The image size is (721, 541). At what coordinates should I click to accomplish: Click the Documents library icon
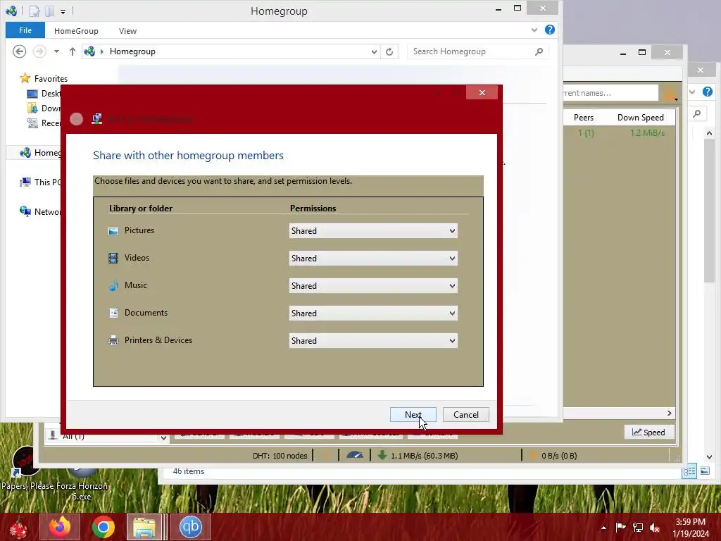(113, 313)
